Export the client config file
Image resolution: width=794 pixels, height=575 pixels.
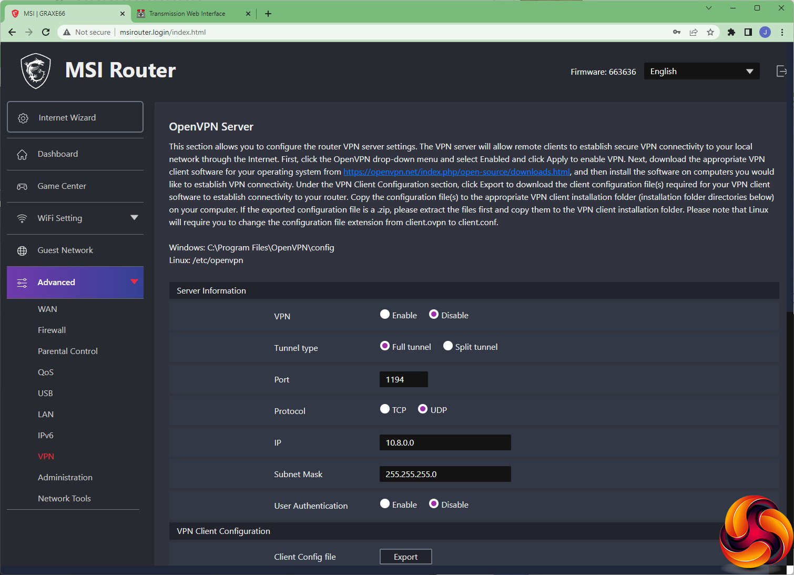tap(405, 557)
